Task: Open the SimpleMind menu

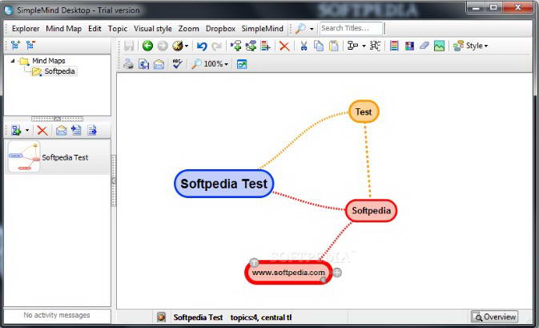Action: point(262,29)
